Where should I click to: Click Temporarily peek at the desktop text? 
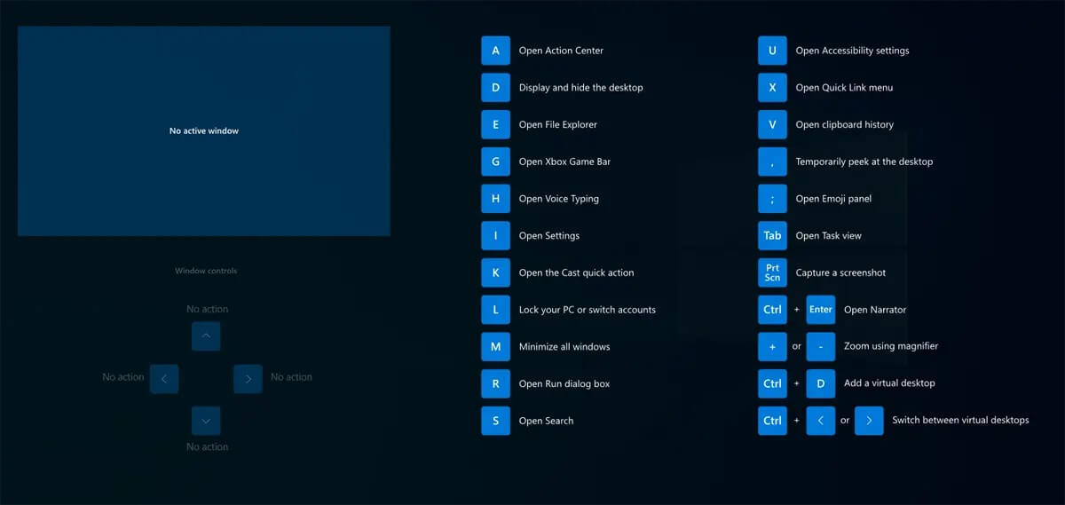coord(864,162)
